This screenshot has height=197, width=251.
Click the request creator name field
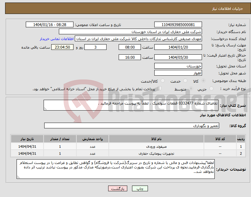click(138, 39)
